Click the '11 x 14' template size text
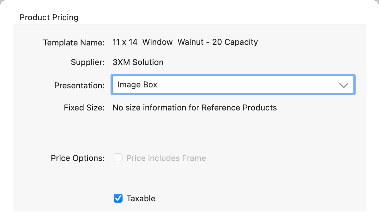The height and width of the screenshot is (219, 379). pyautogui.click(x=125, y=42)
